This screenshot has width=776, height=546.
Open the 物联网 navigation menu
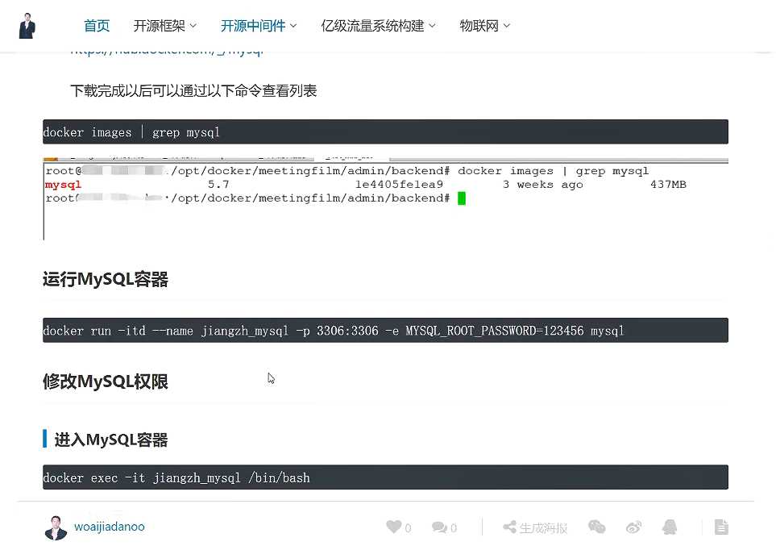[484, 26]
